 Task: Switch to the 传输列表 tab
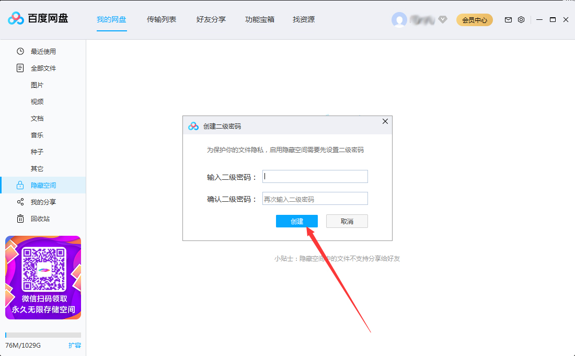[x=161, y=19]
